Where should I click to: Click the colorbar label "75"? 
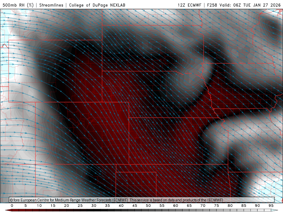(216, 206)
